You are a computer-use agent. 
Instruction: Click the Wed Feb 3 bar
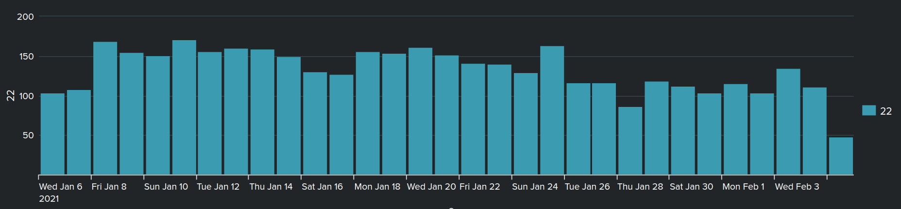pos(788,121)
